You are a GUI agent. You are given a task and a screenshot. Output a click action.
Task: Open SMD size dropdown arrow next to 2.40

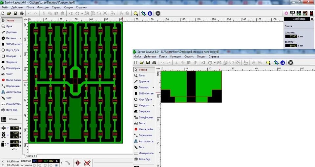tap(8, 144)
